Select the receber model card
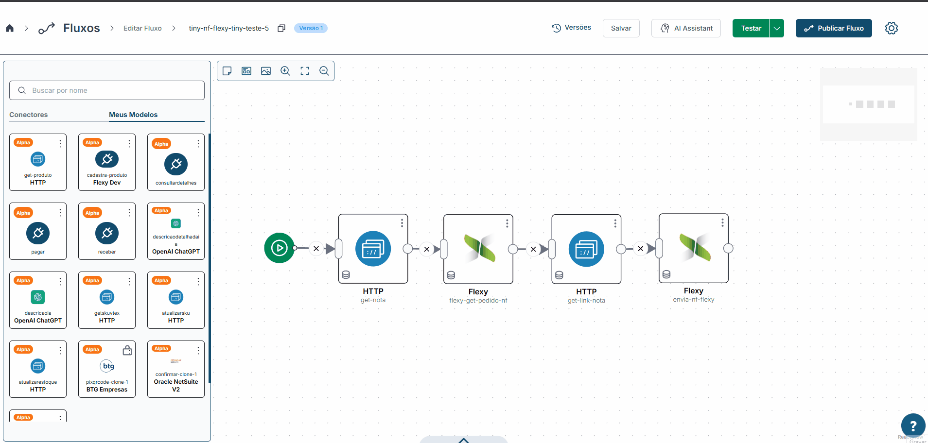 [107, 231]
